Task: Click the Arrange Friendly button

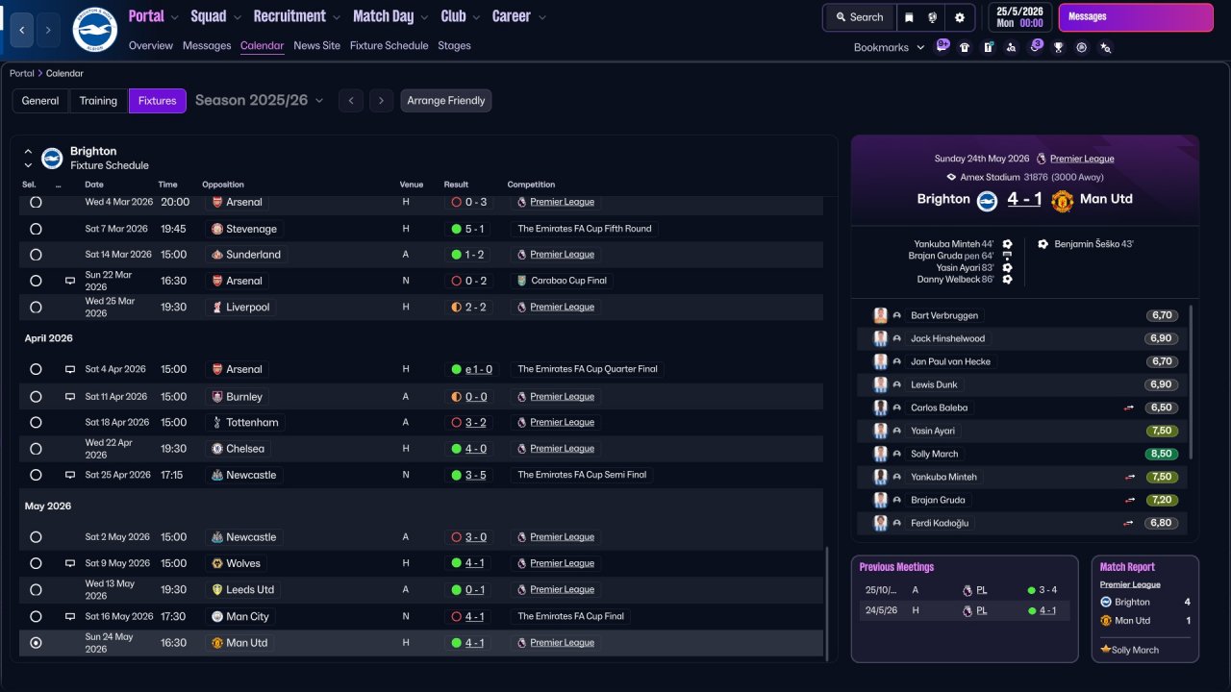Action: (446, 101)
